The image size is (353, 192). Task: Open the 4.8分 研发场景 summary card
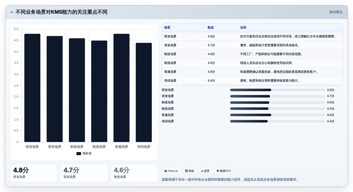tap(34, 173)
